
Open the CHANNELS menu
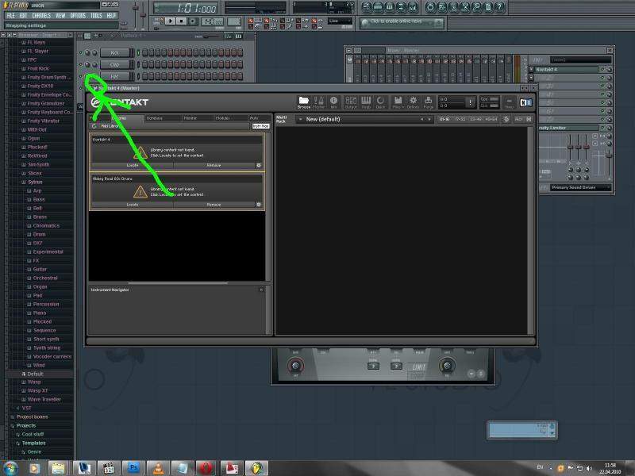41,15
